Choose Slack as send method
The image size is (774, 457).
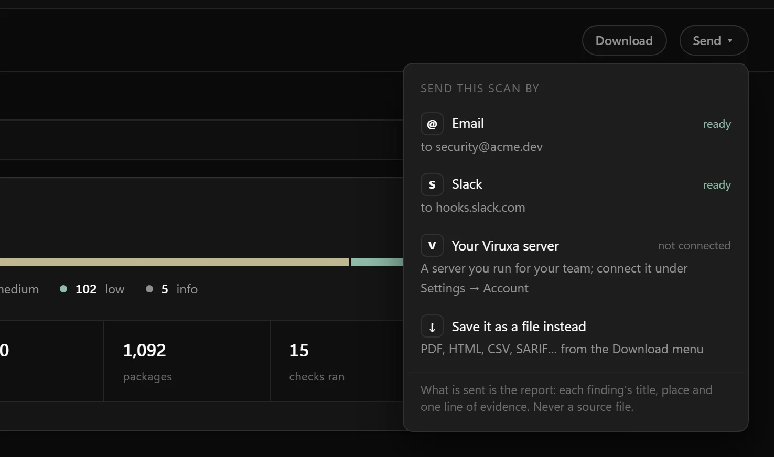(575, 194)
